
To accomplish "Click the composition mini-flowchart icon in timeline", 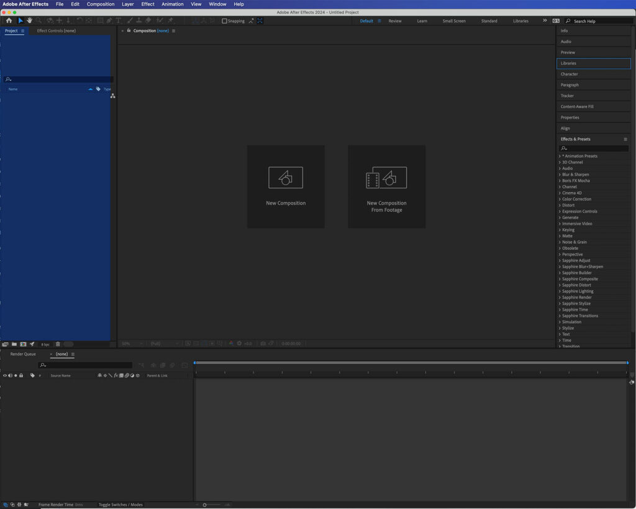I will [x=141, y=365].
